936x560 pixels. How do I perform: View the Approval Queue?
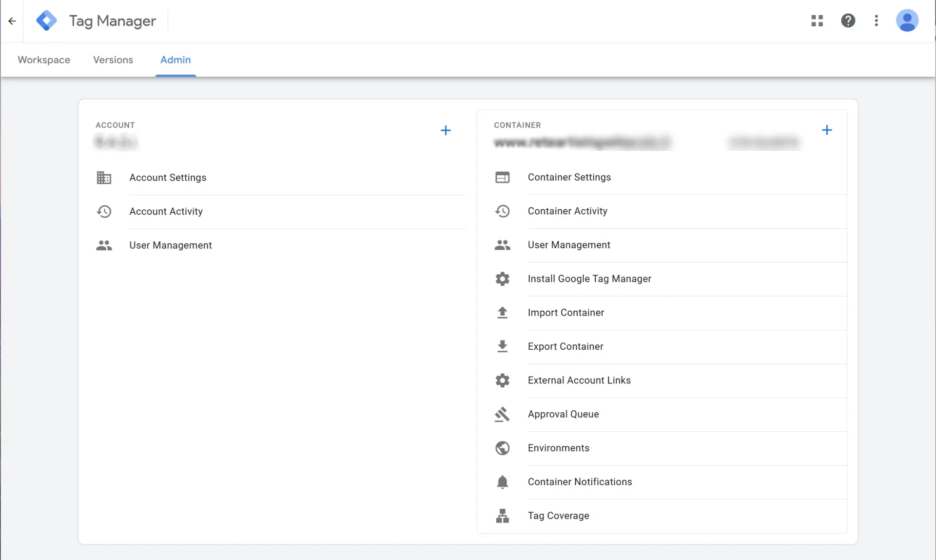pos(563,414)
